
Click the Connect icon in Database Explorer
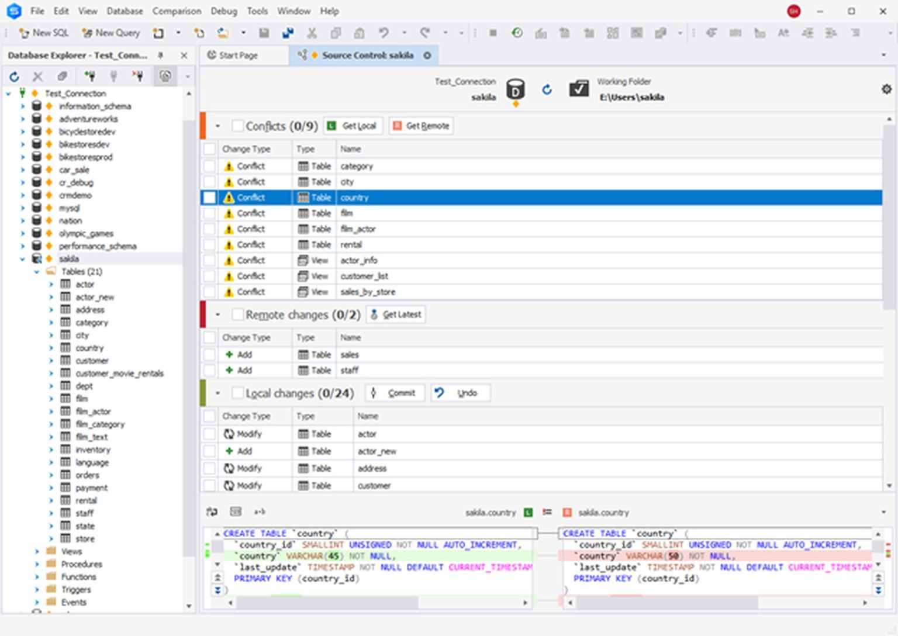click(x=90, y=76)
